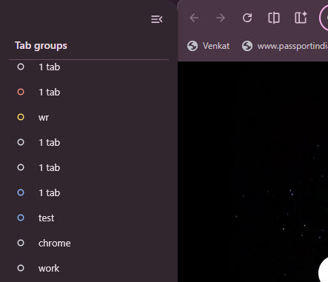Screen dimensions: 328x282
Task: Open the test tab group
Action: tap(89, 218)
